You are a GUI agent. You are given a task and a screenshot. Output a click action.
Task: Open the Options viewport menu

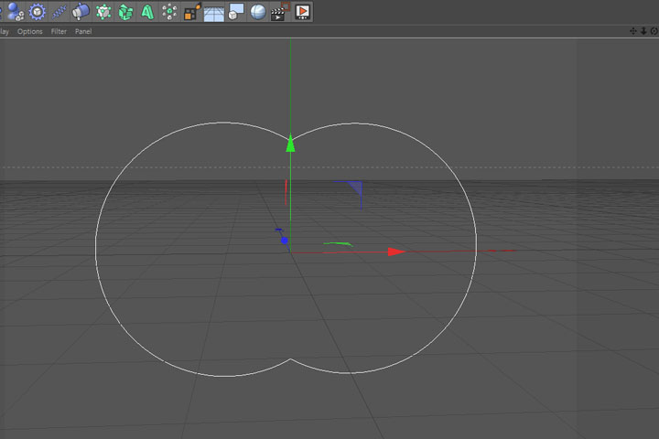(x=30, y=31)
